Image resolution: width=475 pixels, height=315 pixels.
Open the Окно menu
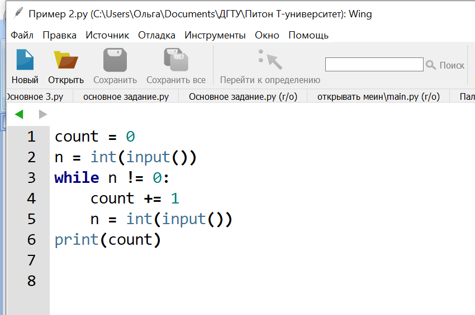(x=267, y=35)
